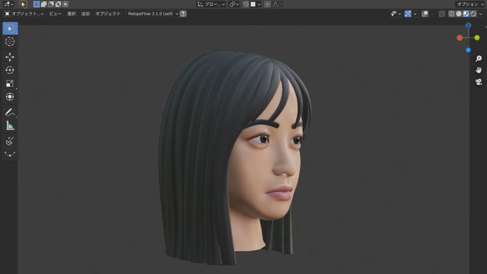Viewport: 487px width, 274px height.
Task: Open the オブジェクト mode dropdown
Action: click(x=24, y=14)
